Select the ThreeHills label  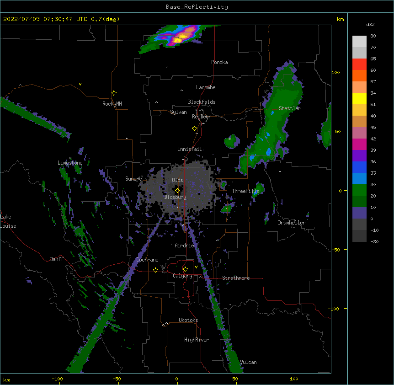coord(245,191)
